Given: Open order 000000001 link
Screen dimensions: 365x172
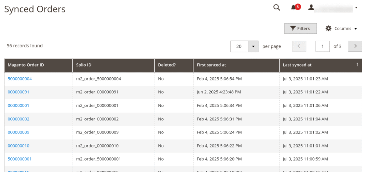Looking at the screenshot, I should [x=19, y=105].
